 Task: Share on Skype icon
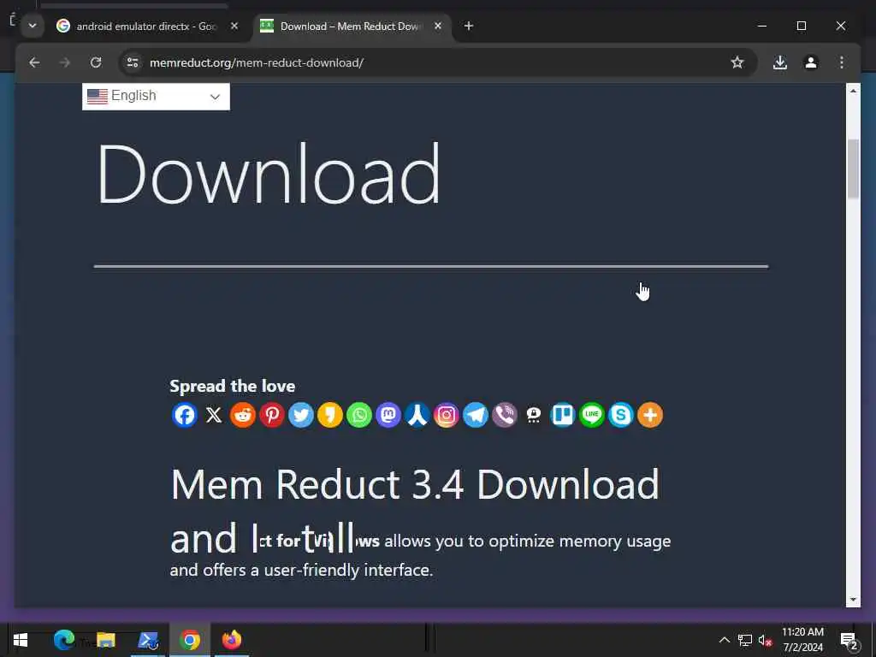point(620,415)
